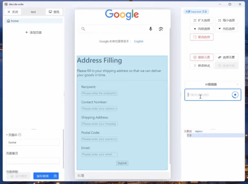Image resolution: width=248 pixels, height=184 pixels.
Task: Click the Email input field
Action: click(99, 154)
